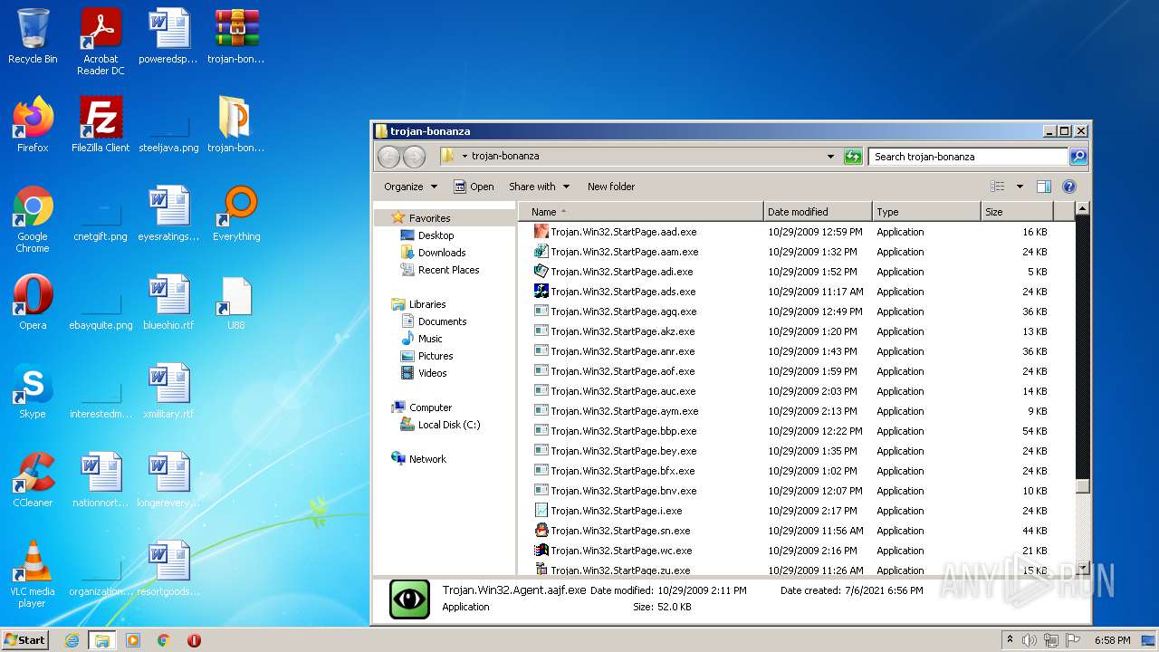Launch Acrobat Reader DC from desktop

[101, 42]
